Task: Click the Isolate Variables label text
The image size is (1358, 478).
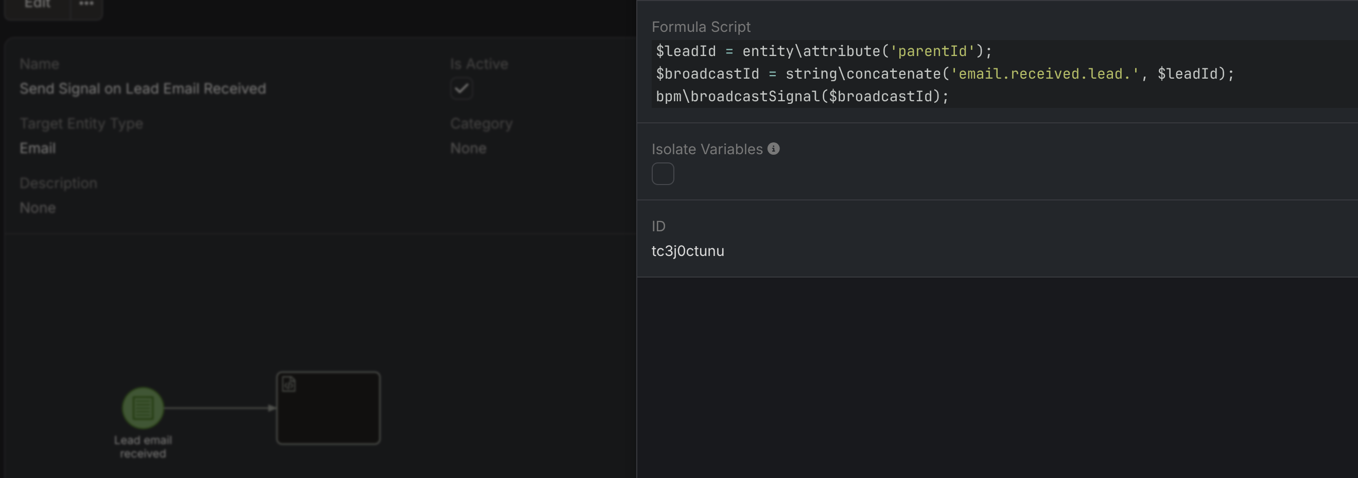Action: point(707,150)
